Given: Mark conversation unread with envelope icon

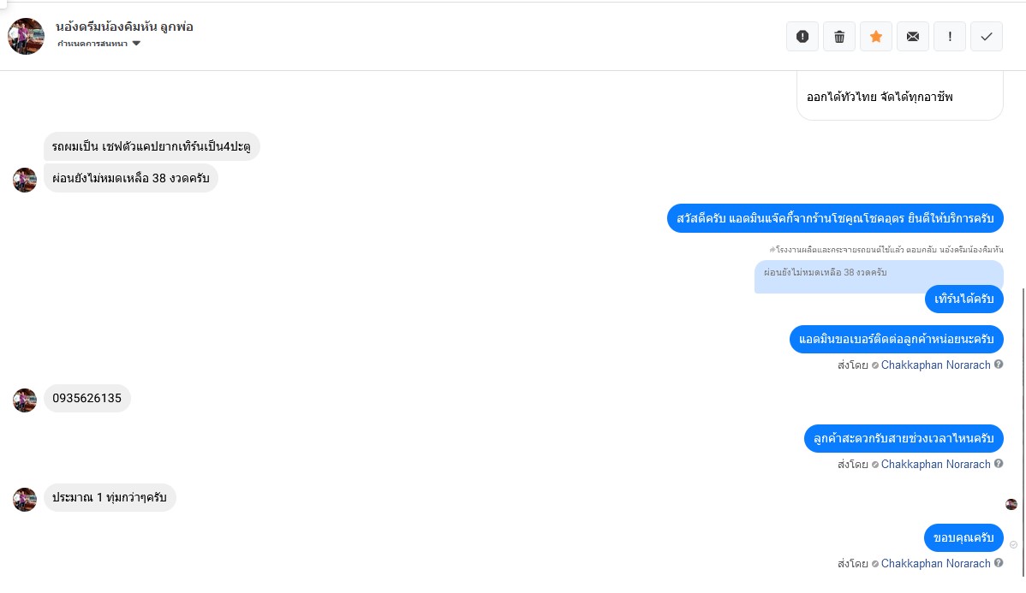Looking at the screenshot, I should click(x=913, y=37).
